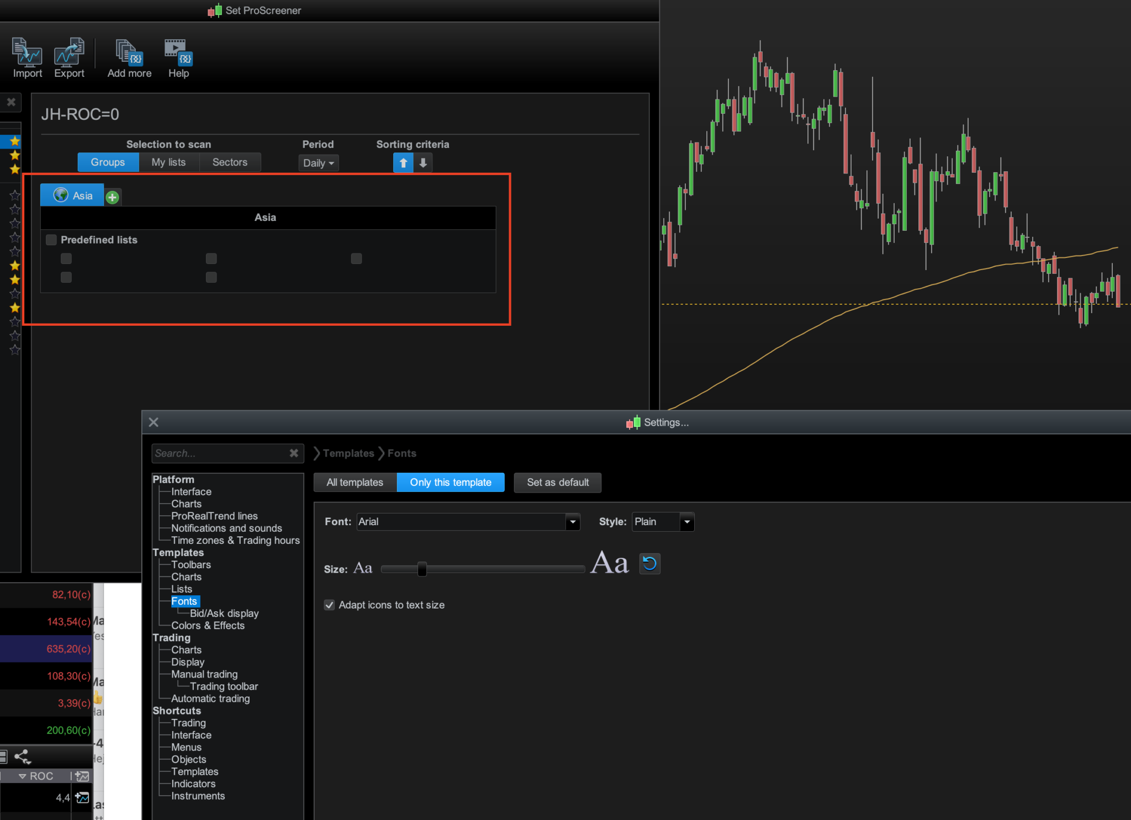Switch to the Sectors tab
The width and height of the screenshot is (1131, 820).
(230, 162)
